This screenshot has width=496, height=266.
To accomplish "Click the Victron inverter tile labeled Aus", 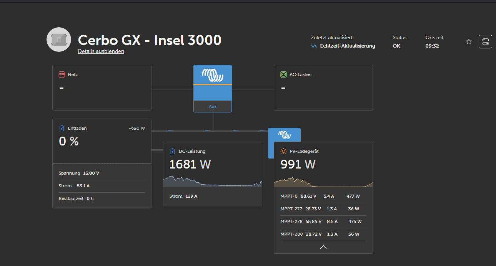I will coord(213,89).
